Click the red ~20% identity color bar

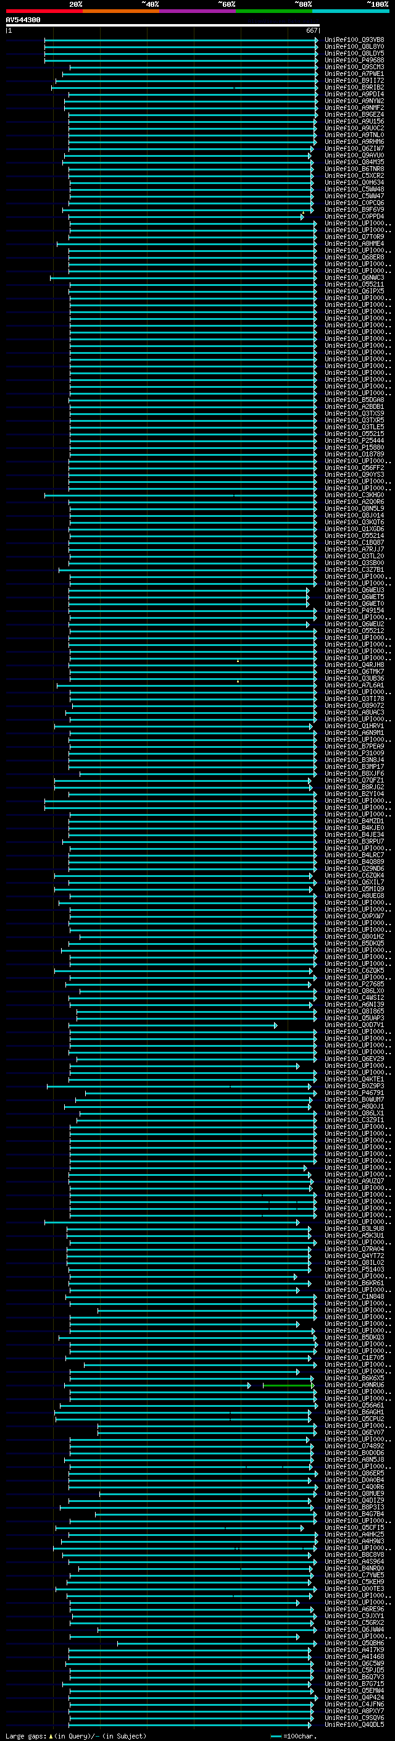44,11
